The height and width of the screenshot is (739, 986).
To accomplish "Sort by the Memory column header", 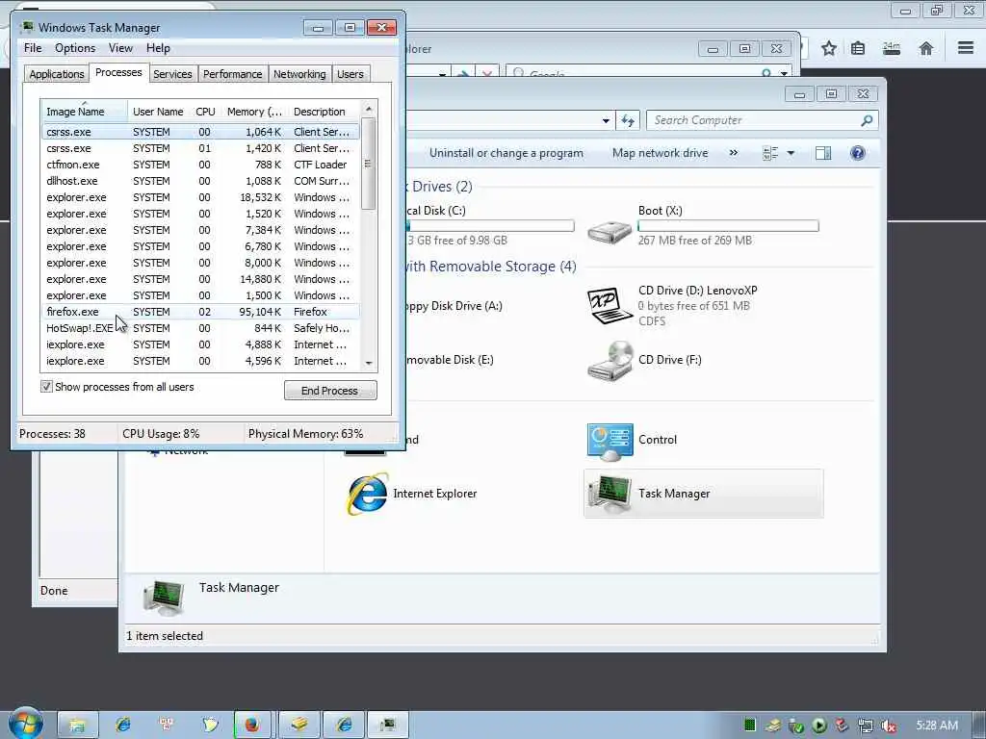I will (254, 112).
